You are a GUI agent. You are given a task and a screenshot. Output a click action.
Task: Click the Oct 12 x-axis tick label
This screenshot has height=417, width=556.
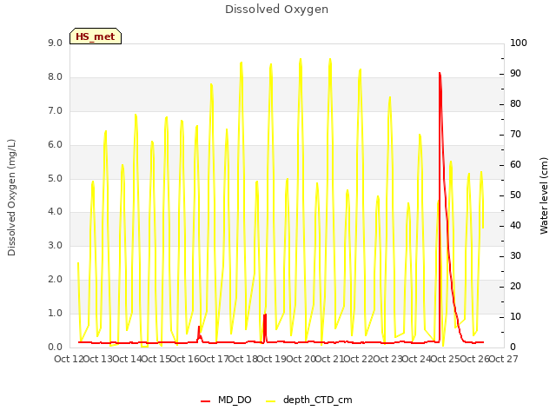(69, 359)
